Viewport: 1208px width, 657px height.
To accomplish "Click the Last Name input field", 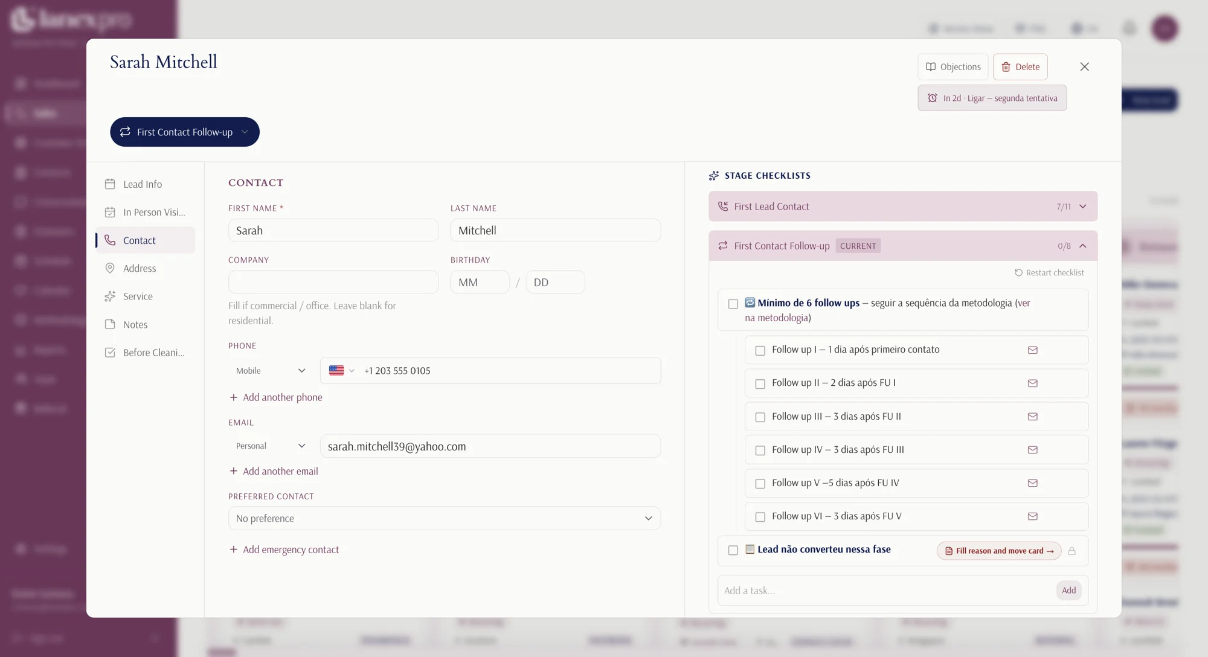I will pos(556,231).
